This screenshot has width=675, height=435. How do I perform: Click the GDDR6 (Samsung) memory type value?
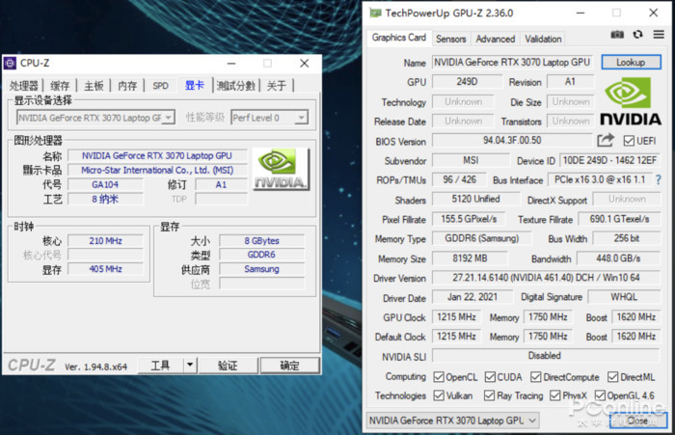(482, 238)
